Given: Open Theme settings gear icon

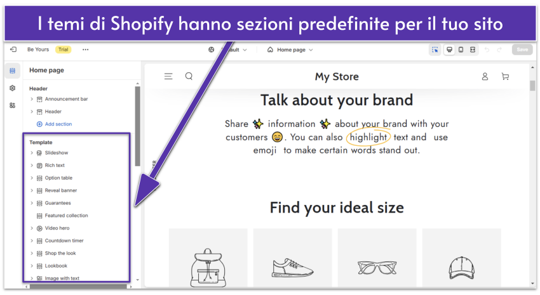Looking at the screenshot, I should (x=12, y=88).
